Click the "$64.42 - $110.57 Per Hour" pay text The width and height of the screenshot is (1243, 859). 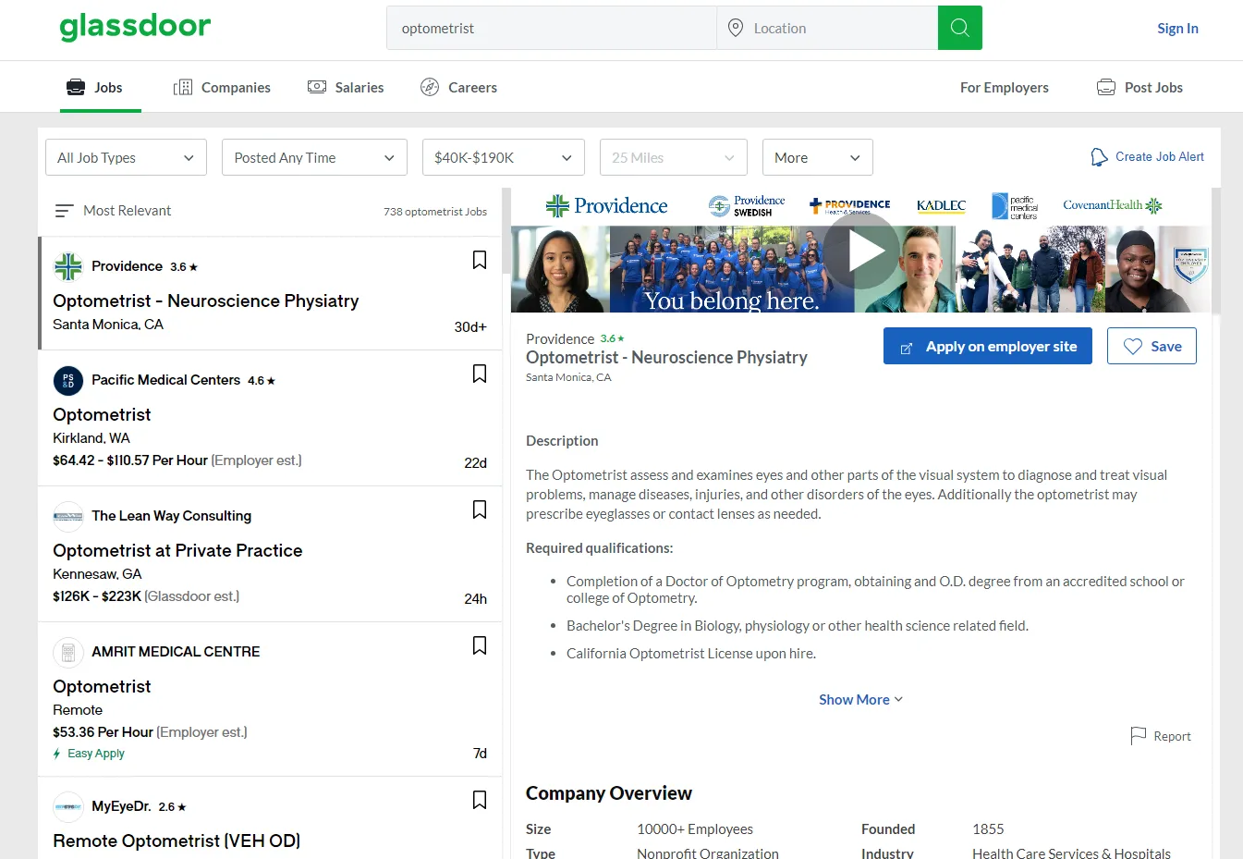(130, 460)
